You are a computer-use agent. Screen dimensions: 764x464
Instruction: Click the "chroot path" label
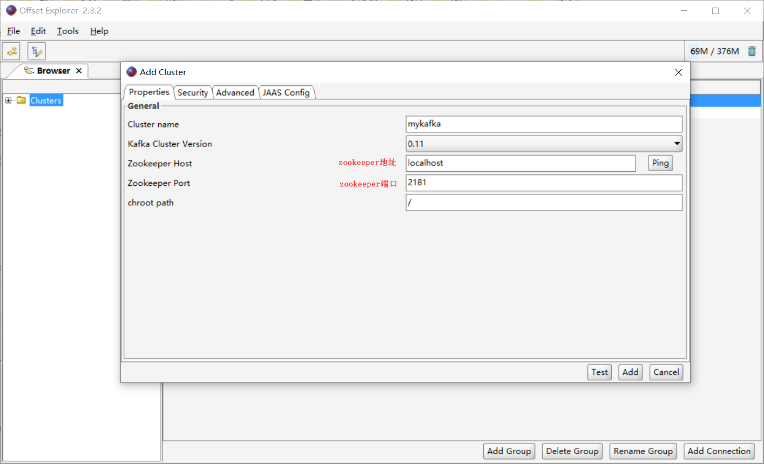(151, 203)
